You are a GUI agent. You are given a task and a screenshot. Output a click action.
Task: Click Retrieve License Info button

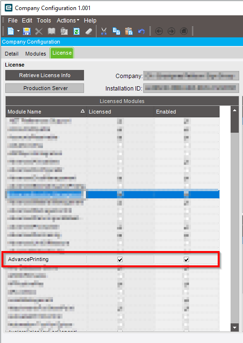[45, 75]
